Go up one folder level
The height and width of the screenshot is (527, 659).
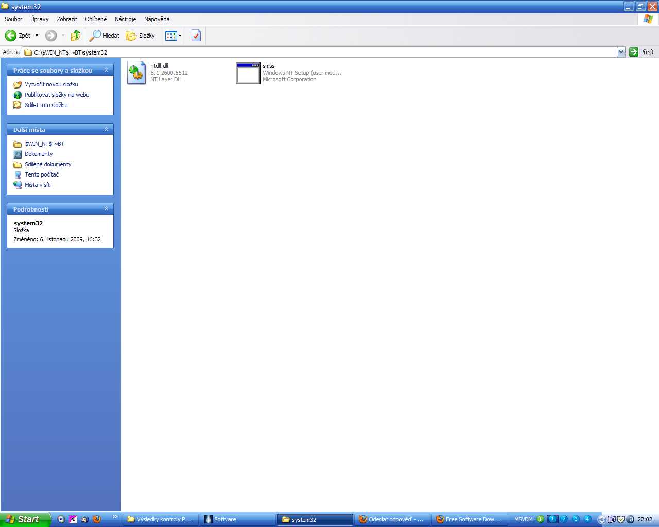(x=76, y=36)
